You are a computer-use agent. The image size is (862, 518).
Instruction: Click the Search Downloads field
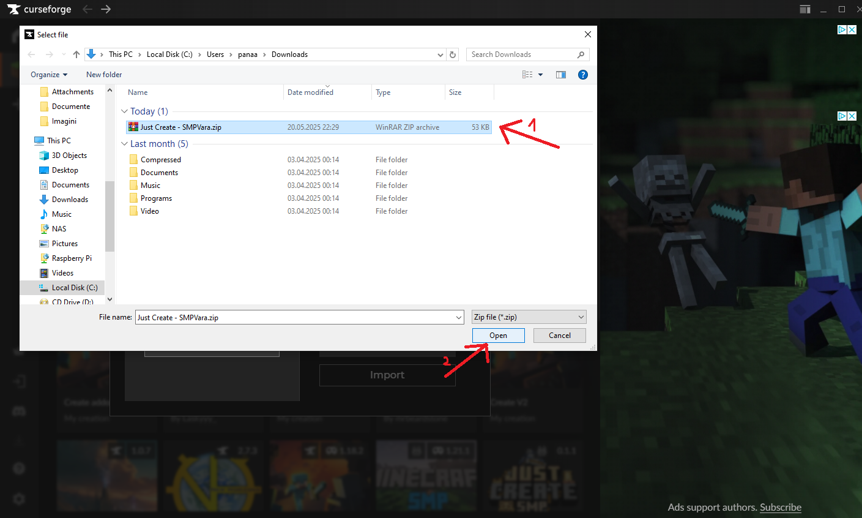(x=520, y=54)
